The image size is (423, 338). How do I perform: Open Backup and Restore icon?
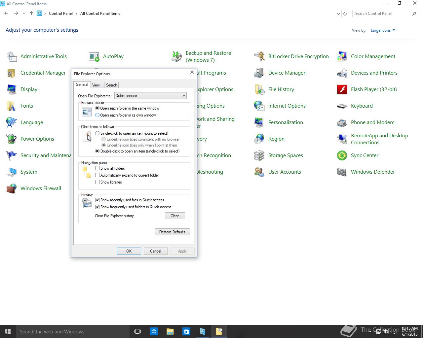click(177, 56)
